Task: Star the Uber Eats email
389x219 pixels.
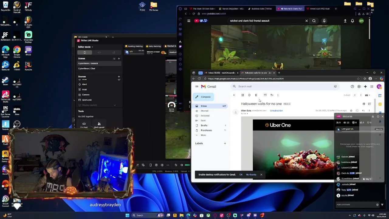Action: 351,111
